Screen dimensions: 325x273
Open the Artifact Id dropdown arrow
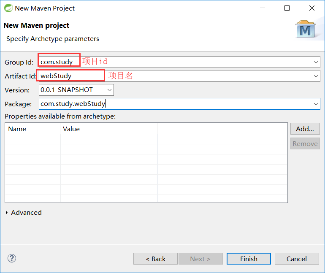(x=316, y=76)
